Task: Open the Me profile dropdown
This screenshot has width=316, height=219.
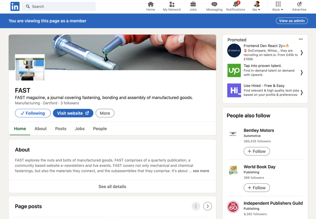Action: (x=256, y=6)
